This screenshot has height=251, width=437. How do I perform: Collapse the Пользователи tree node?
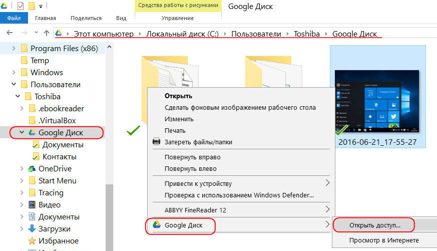pyautogui.click(x=14, y=84)
